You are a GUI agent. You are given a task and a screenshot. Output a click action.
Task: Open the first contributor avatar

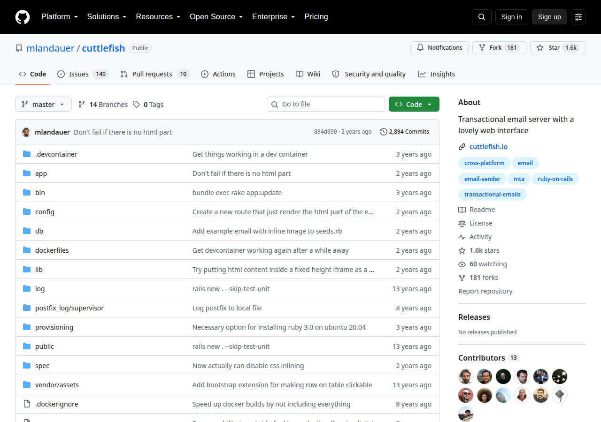[x=466, y=377]
